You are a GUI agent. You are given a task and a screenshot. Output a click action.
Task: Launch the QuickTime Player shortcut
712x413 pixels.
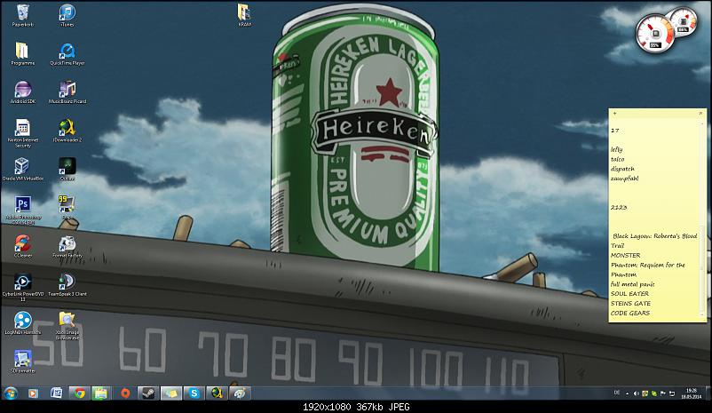[67, 54]
